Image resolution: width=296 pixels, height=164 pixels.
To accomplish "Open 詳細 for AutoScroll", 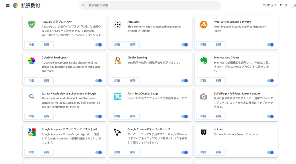I will [117, 45].
